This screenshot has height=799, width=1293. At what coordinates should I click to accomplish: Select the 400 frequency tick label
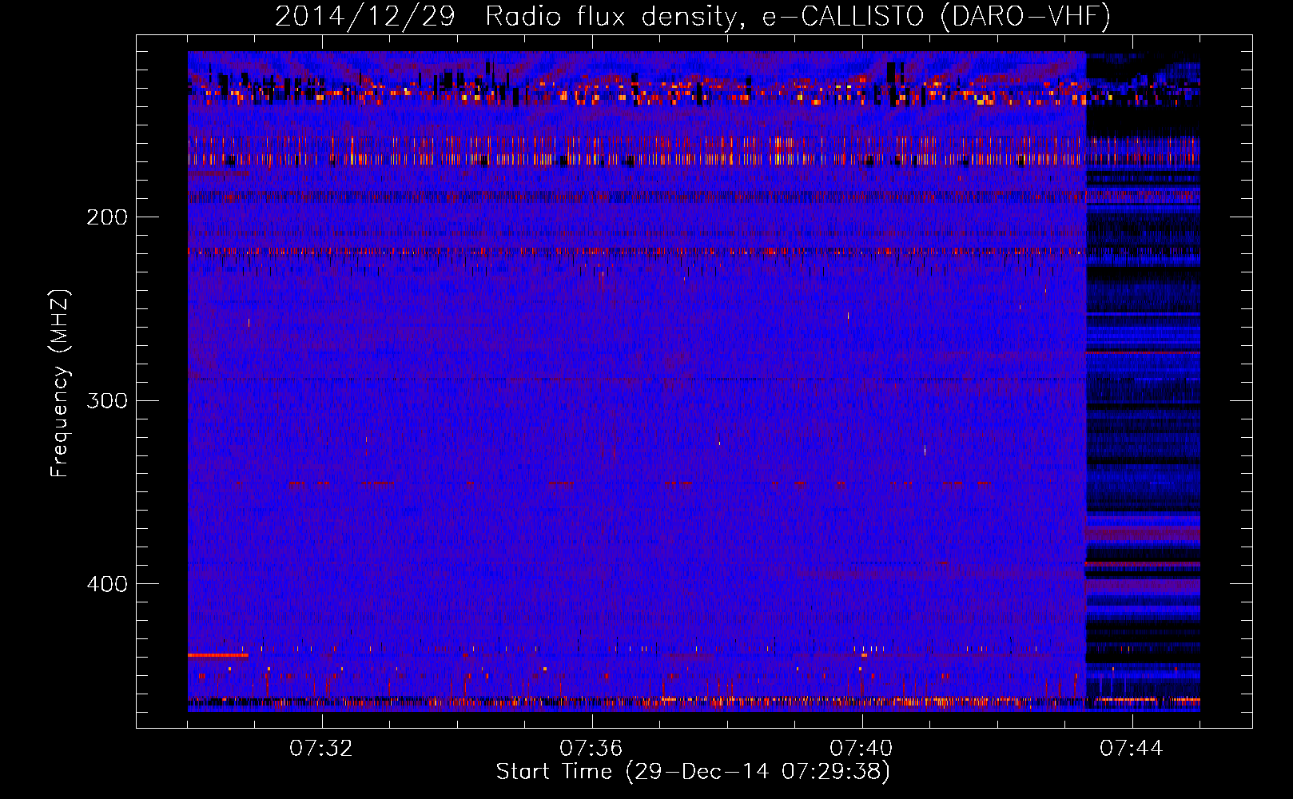[x=107, y=584]
